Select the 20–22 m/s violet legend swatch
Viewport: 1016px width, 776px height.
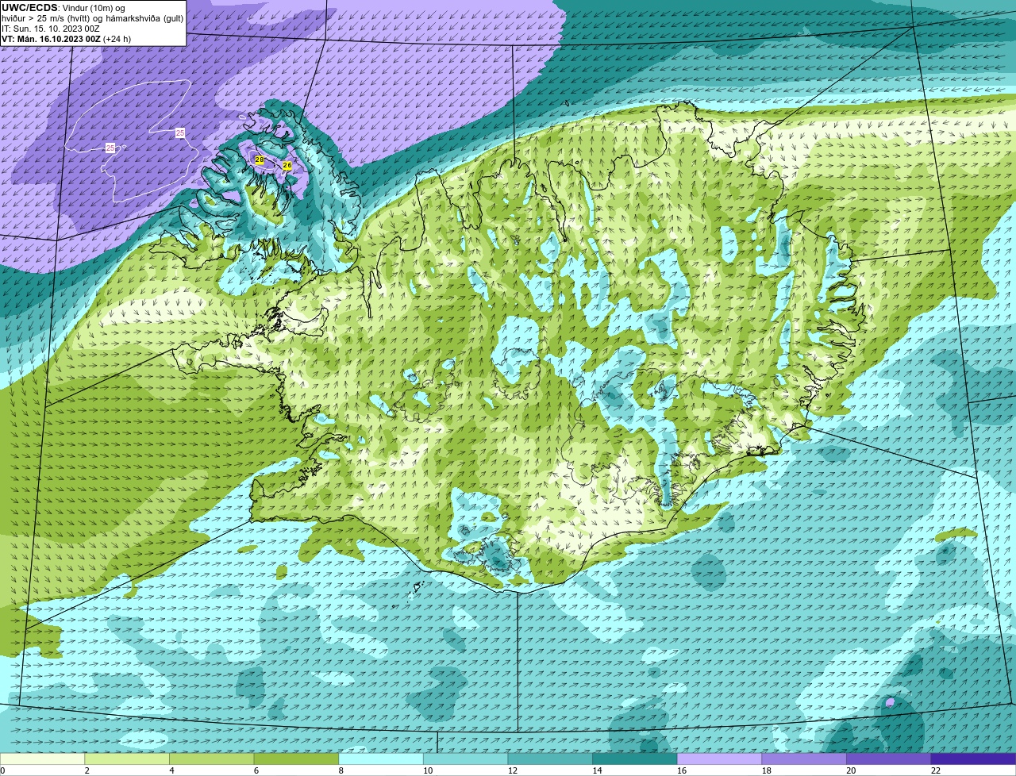(x=888, y=759)
